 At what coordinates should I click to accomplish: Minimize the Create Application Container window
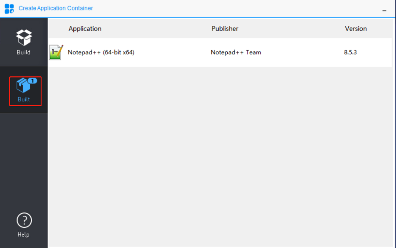[x=384, y=10]
